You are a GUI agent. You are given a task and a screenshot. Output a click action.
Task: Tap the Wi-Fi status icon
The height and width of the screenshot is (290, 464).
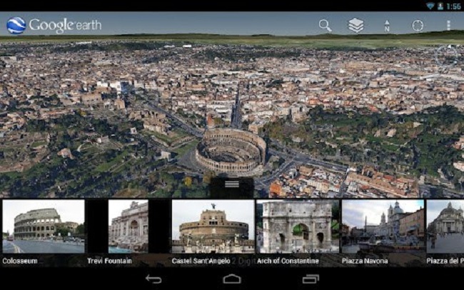[x=430, y=6]
